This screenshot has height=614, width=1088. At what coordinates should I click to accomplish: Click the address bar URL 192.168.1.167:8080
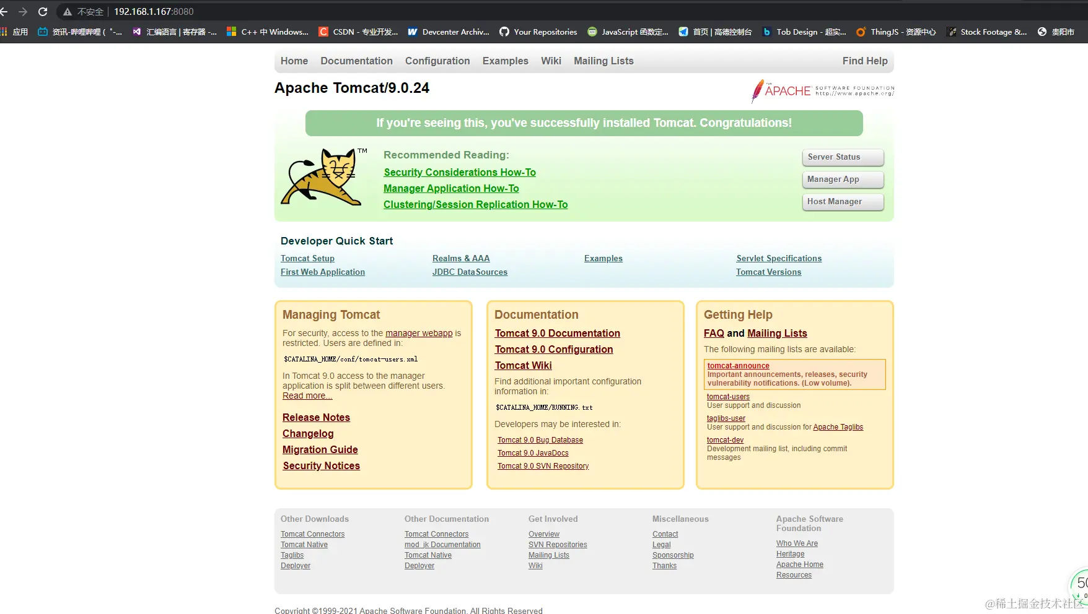[x=154, y=12]
